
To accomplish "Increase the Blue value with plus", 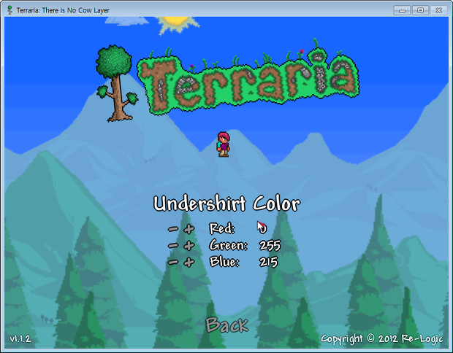I will pos(189,262).
